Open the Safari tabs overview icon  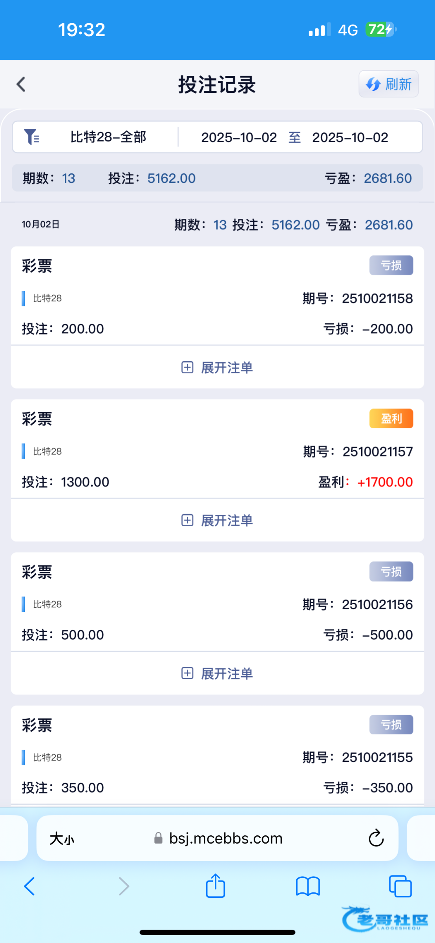[400, 886]
